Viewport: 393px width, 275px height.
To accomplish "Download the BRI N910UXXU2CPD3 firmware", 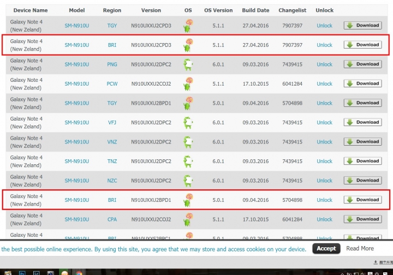I will (362, 45).
